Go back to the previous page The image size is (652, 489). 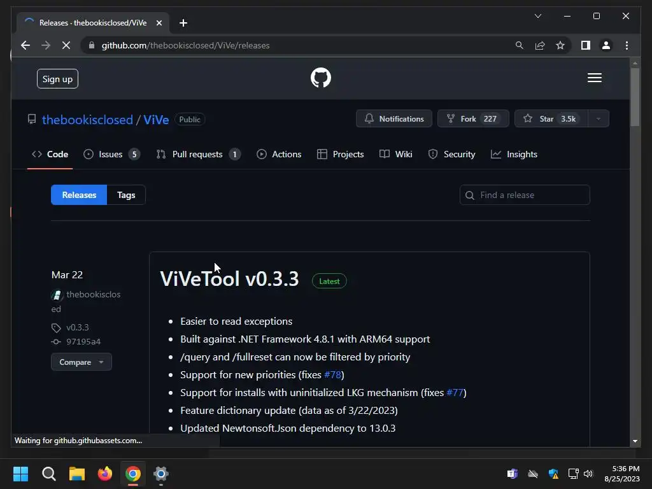25,45
